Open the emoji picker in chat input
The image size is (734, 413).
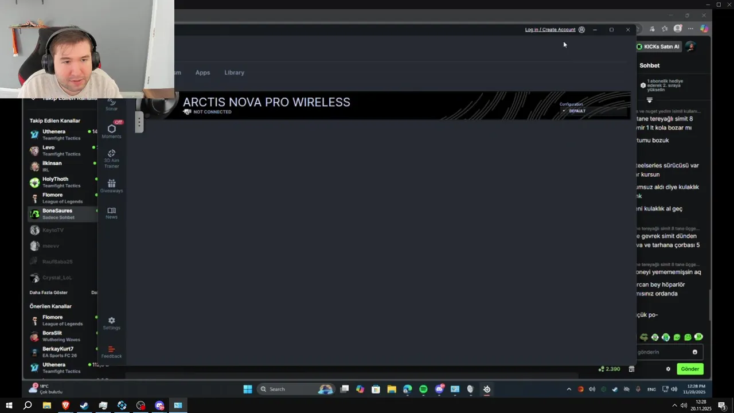coord(695,352)
